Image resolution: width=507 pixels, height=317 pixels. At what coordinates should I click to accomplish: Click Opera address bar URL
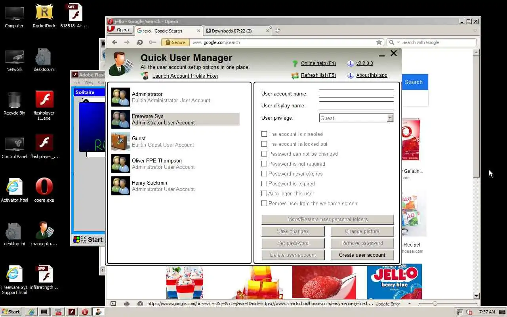(216, 42)
